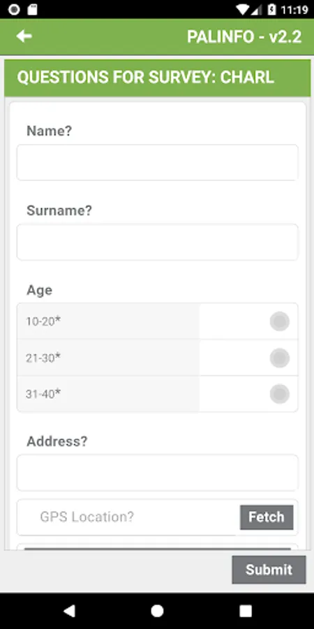Tap the Wi-Fi status icon
The height and width of the screenshot is (629, 314).
[243, 9]
